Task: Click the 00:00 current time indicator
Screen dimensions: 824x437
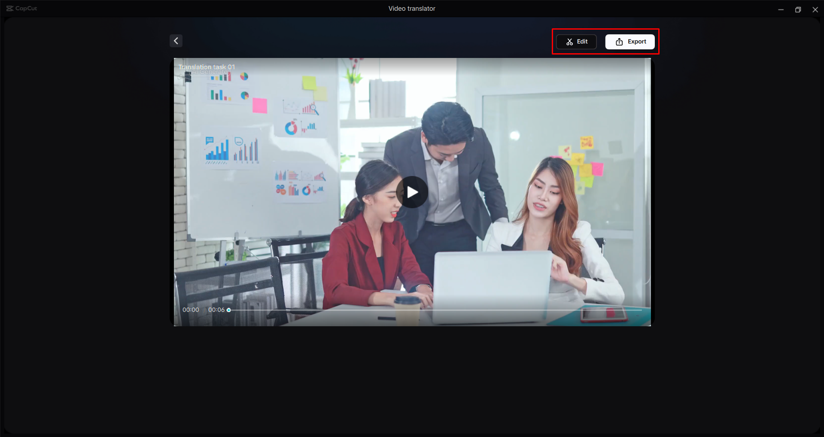Action: pyautogui.click(x=190, y=310)
